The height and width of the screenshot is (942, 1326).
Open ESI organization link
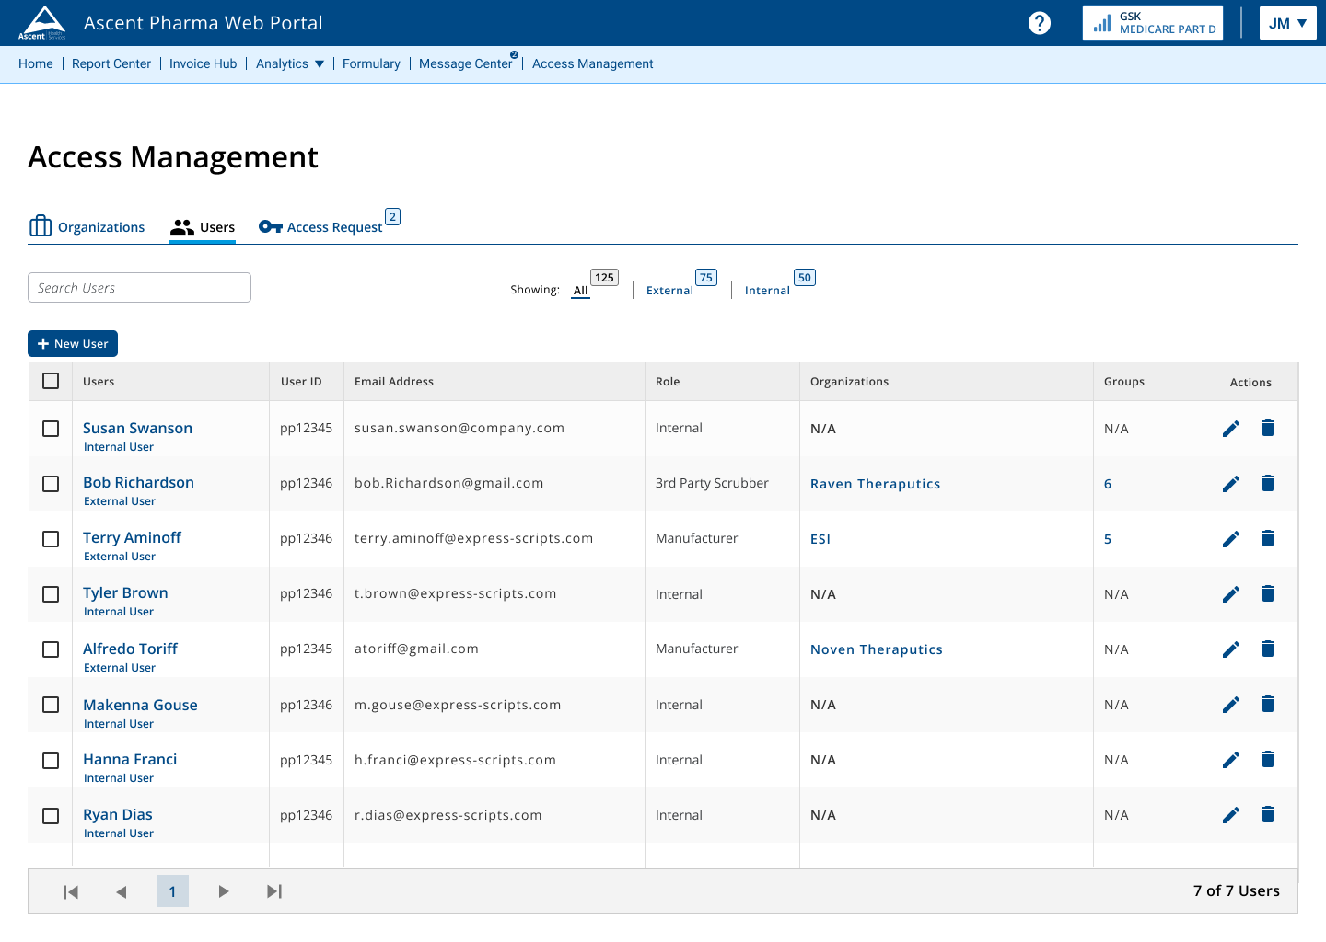820,539
